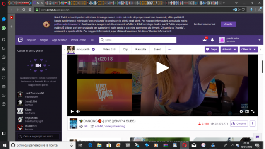Toggle theatre mode on the player
This screenshot has width=265, height=149.
(x=247, y=111)
